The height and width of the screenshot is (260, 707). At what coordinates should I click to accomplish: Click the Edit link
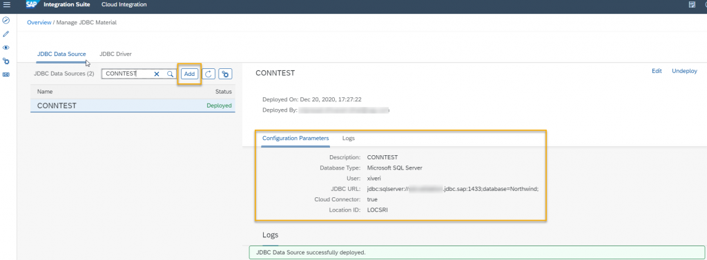tap(657, 71)
